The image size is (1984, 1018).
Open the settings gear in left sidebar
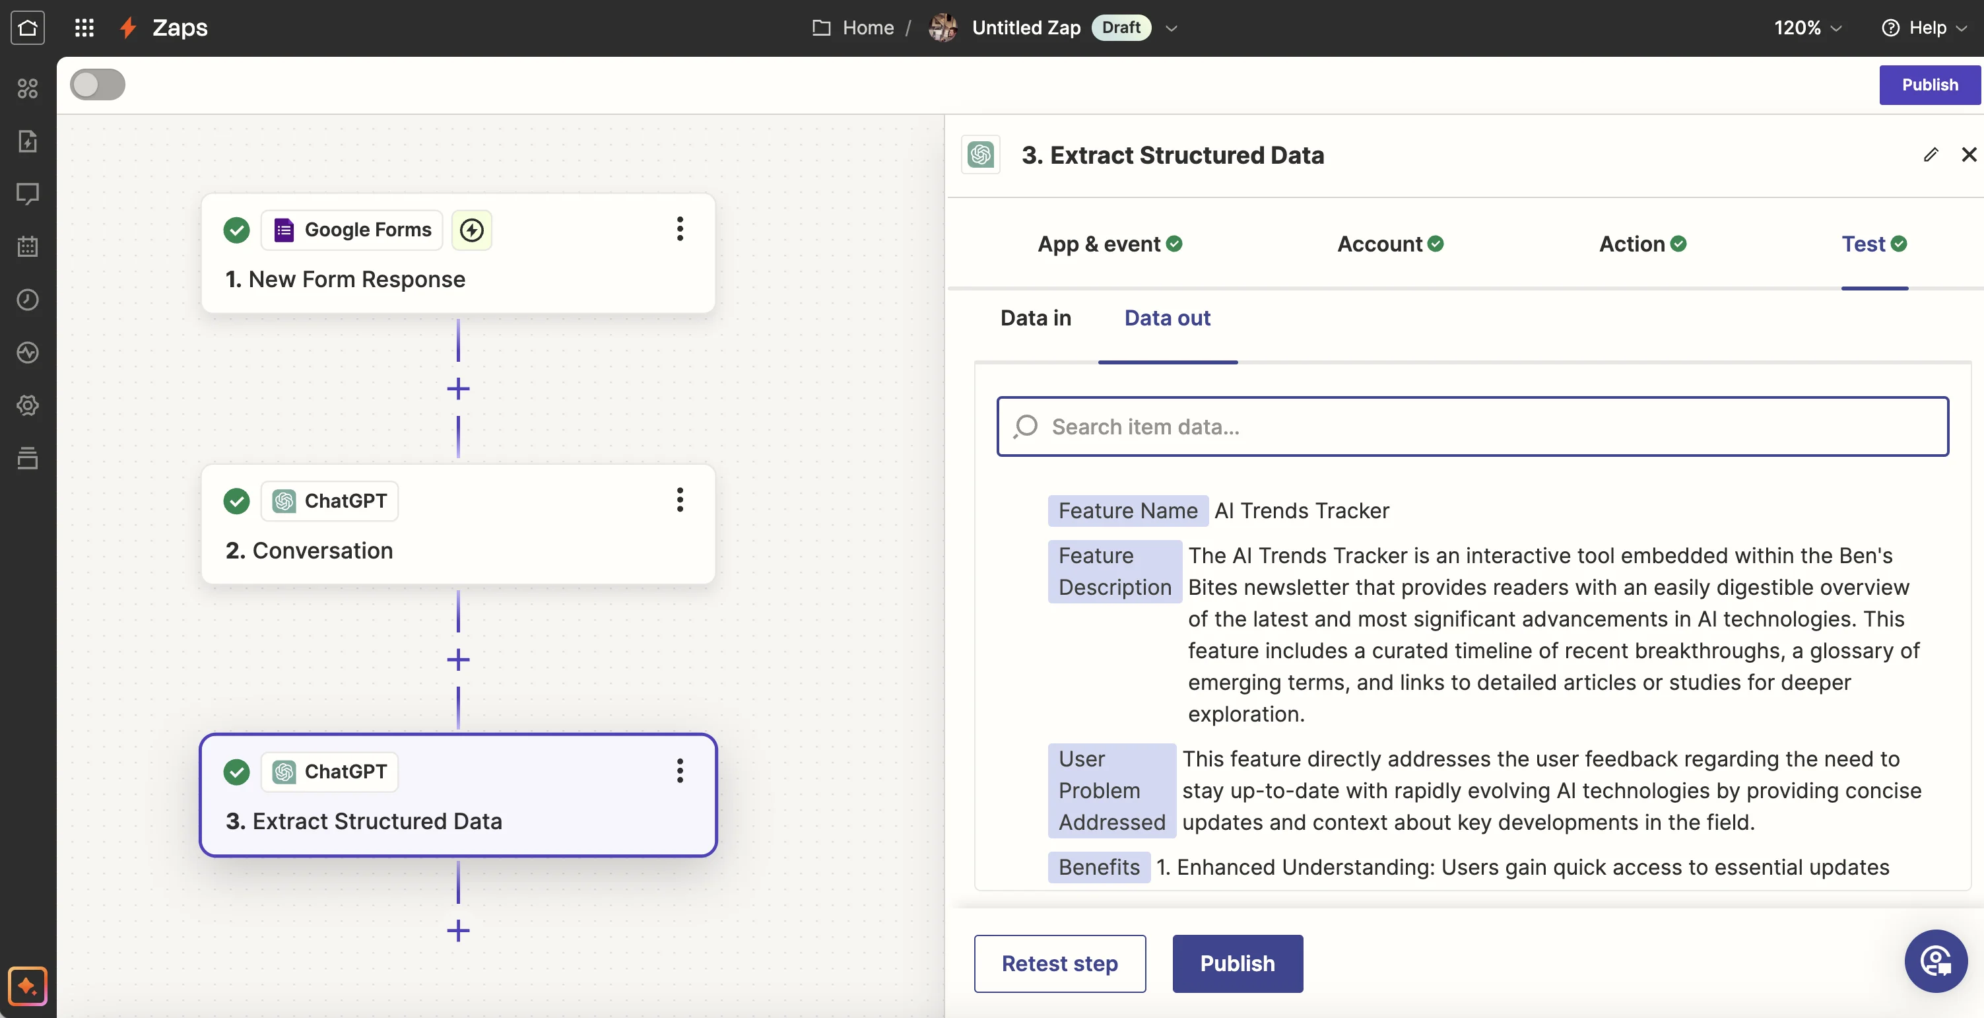click(28, 405)
